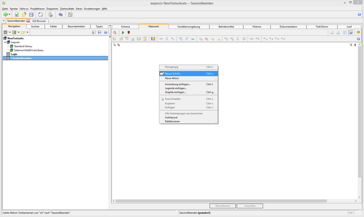Open the green back arrow dropdown
364x217 pixels.
(x=10, y=15)
